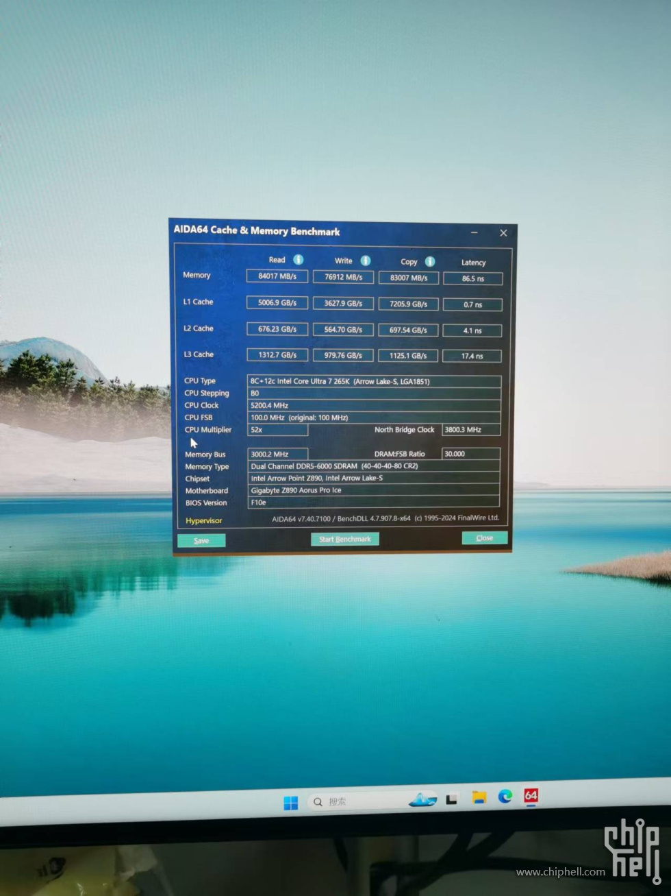Image resolution: width=671 pixels, height=896 pixels.
Task: Select L3 Cache Copy 1125.1 GB/s
Action: pyautogui.click(x=409, y=356)
